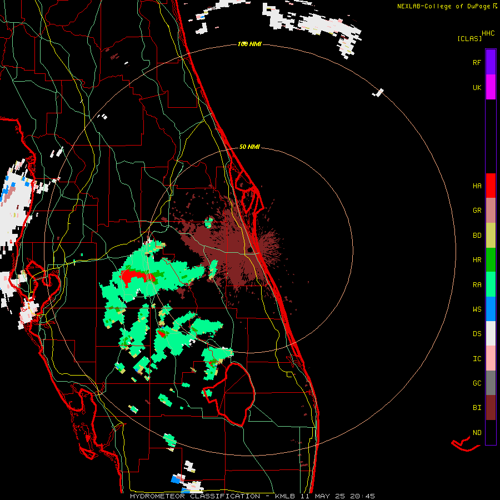Click the DS white legend swatch
Image resolution: width=500 pixels, height=500 pixels.
[491, 333]
